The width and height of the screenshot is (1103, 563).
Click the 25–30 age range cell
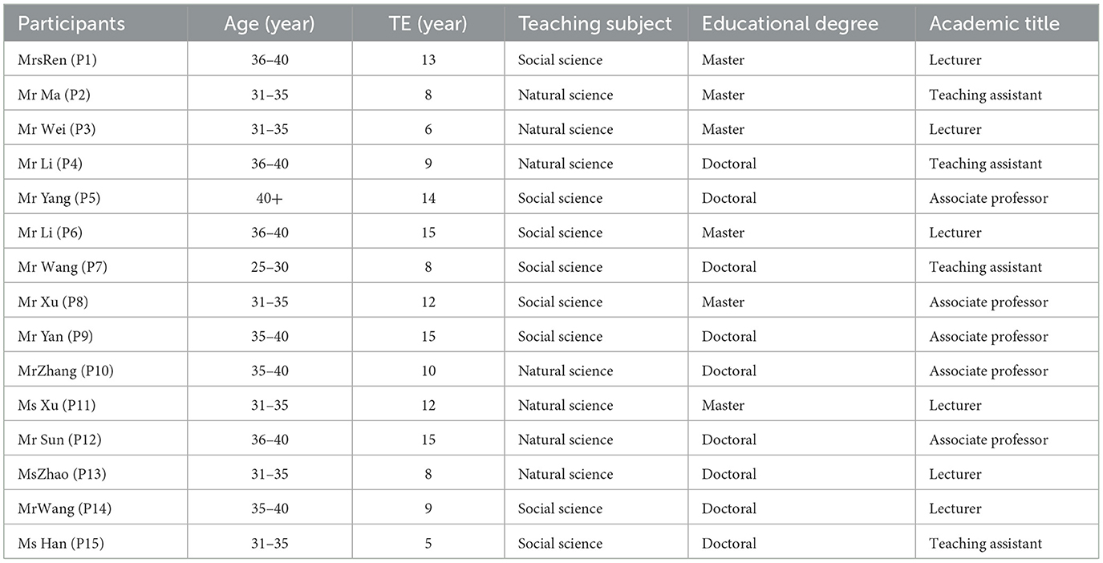pos(270,267)
